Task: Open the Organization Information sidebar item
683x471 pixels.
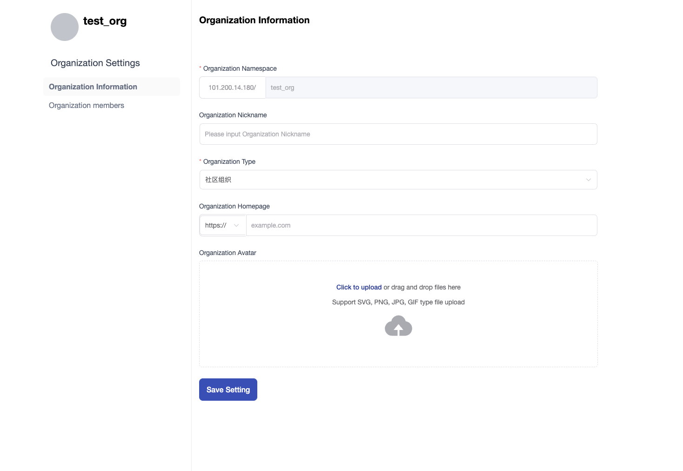Action: (x=93, y=87)
